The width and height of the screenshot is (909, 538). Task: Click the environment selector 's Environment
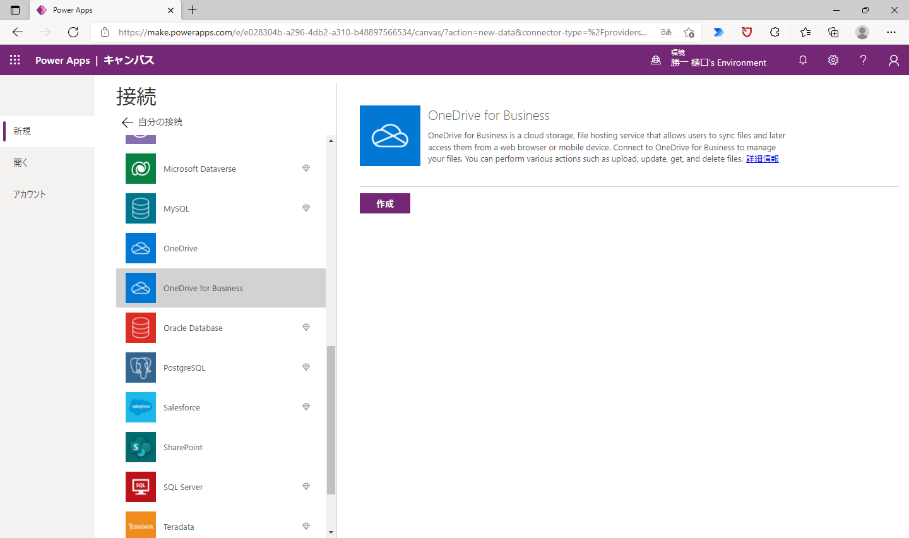718,63
